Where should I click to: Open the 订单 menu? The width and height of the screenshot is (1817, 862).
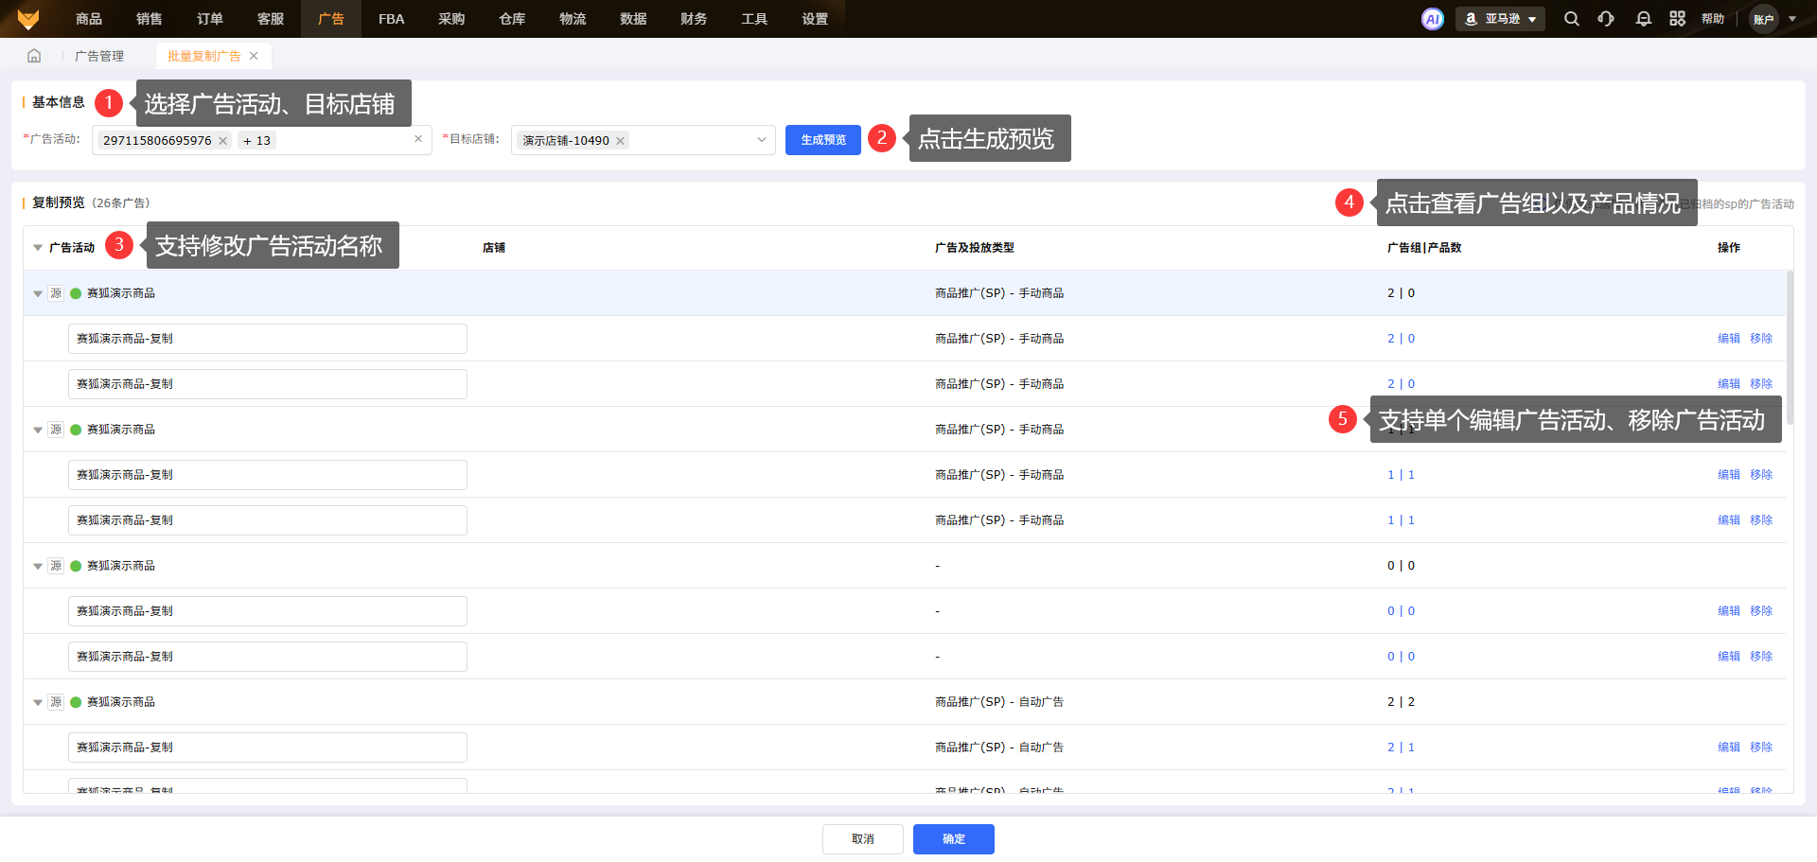click(x=210, y=19)
